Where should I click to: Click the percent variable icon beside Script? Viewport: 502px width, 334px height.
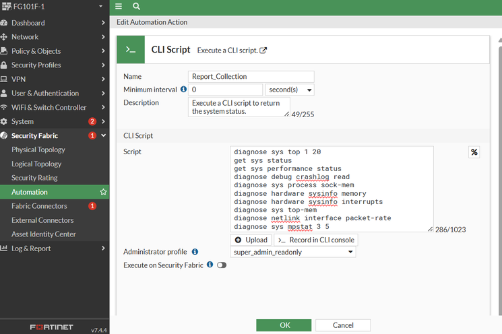tap(474, 152)
